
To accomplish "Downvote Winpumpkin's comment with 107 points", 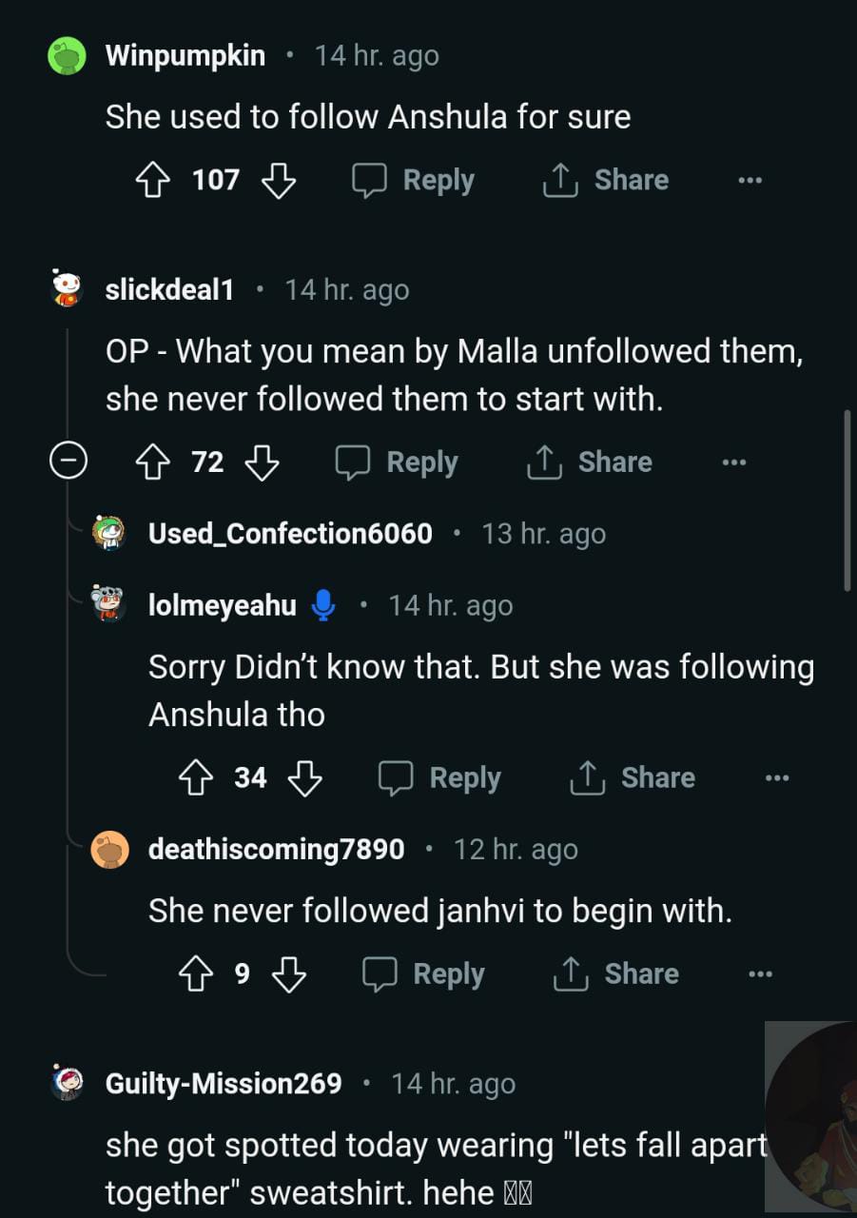I will pyautogui.click(x=278, y=180).
